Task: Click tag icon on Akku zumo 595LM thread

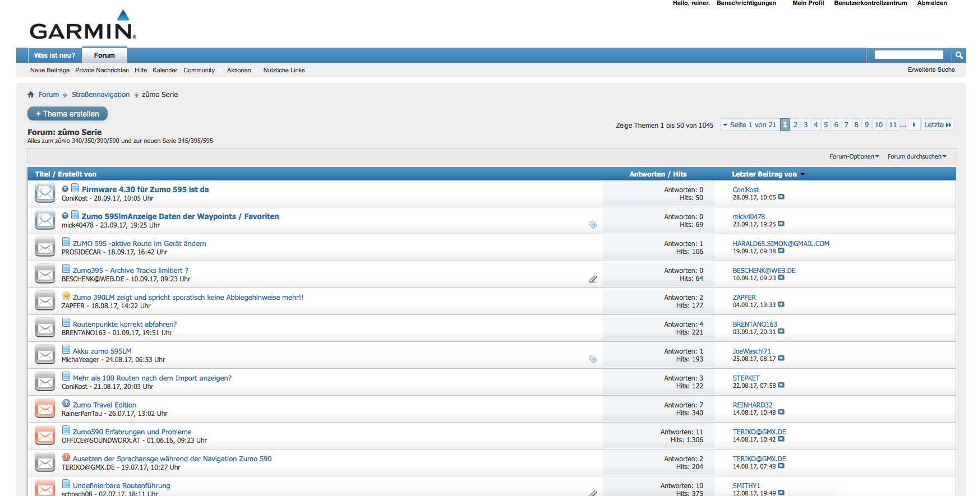Action: 593,359
